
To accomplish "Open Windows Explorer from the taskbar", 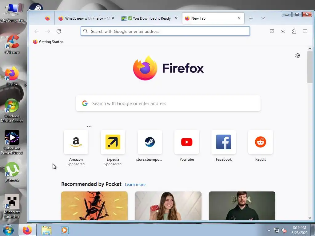I will (46, 230).
